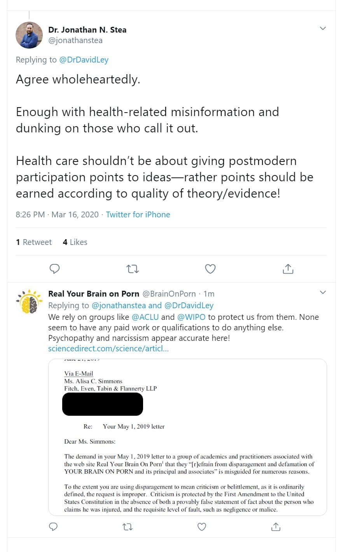The image size is (341, 552).
Task: Expand the main tweet's options chevron
Action: (x=322, y=28)
